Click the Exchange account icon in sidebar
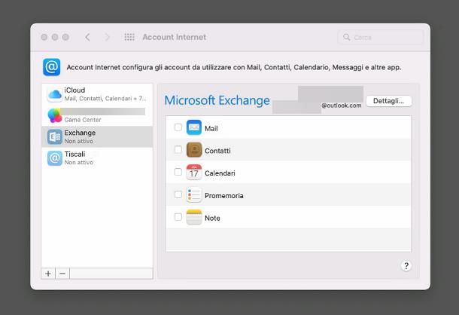This screenshot has width=459, height=315. [55, 136]
